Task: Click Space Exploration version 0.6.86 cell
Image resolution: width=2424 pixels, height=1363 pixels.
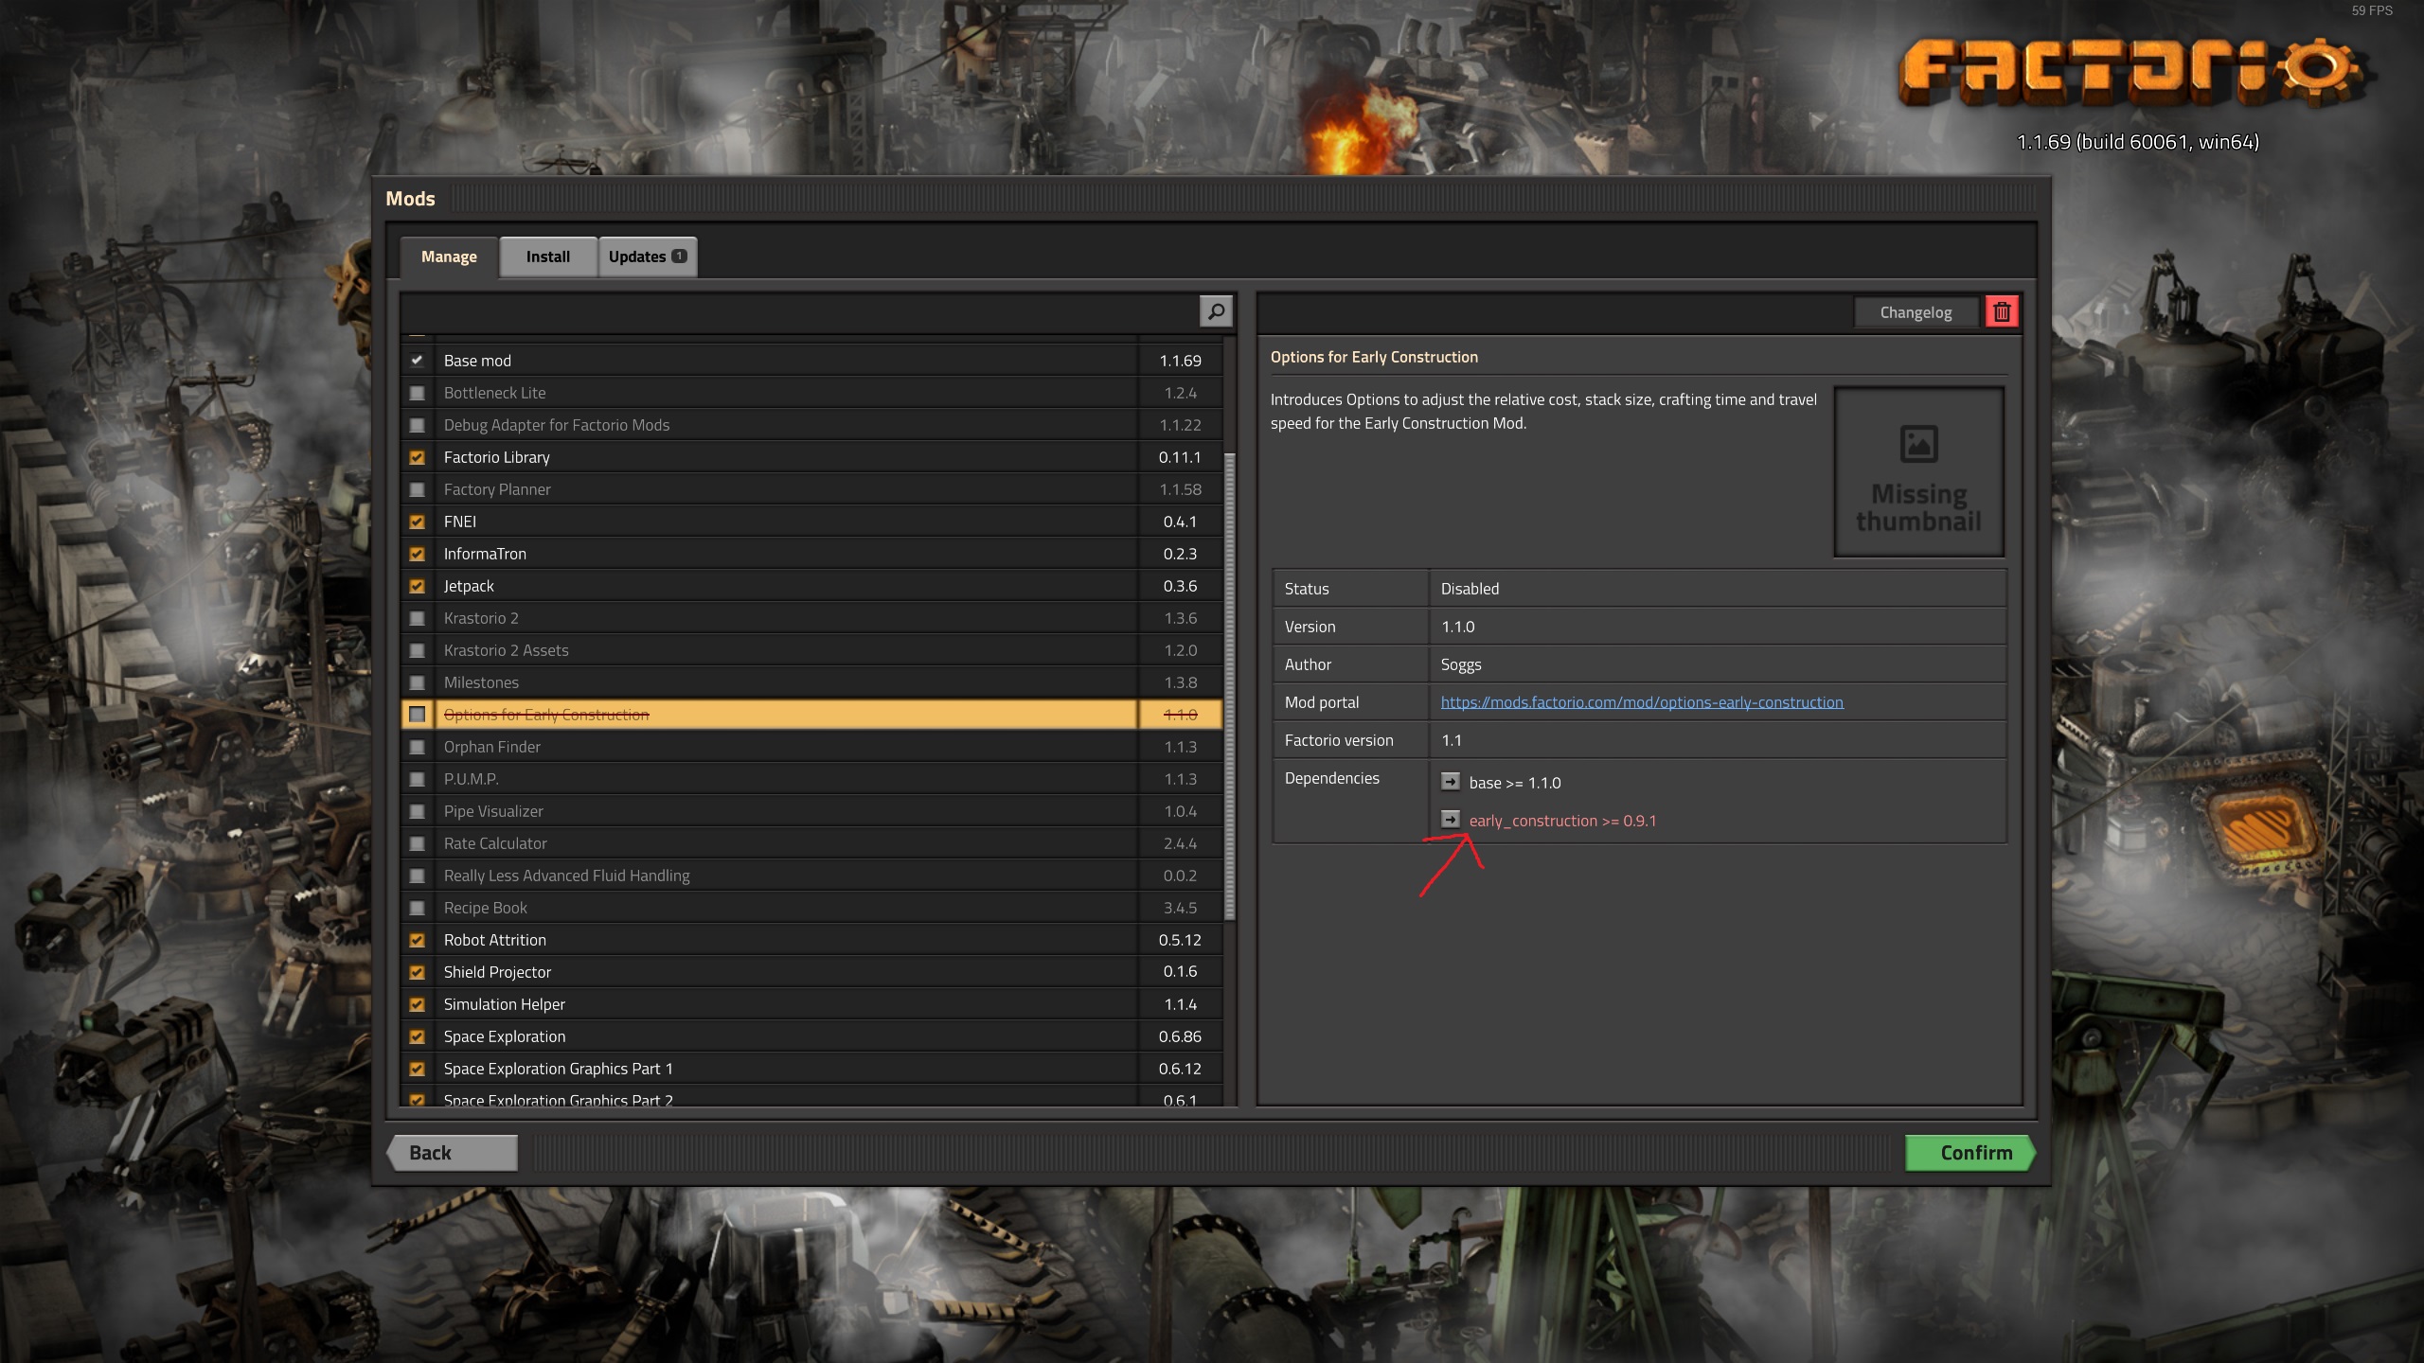Action: click(1180, 1036)
